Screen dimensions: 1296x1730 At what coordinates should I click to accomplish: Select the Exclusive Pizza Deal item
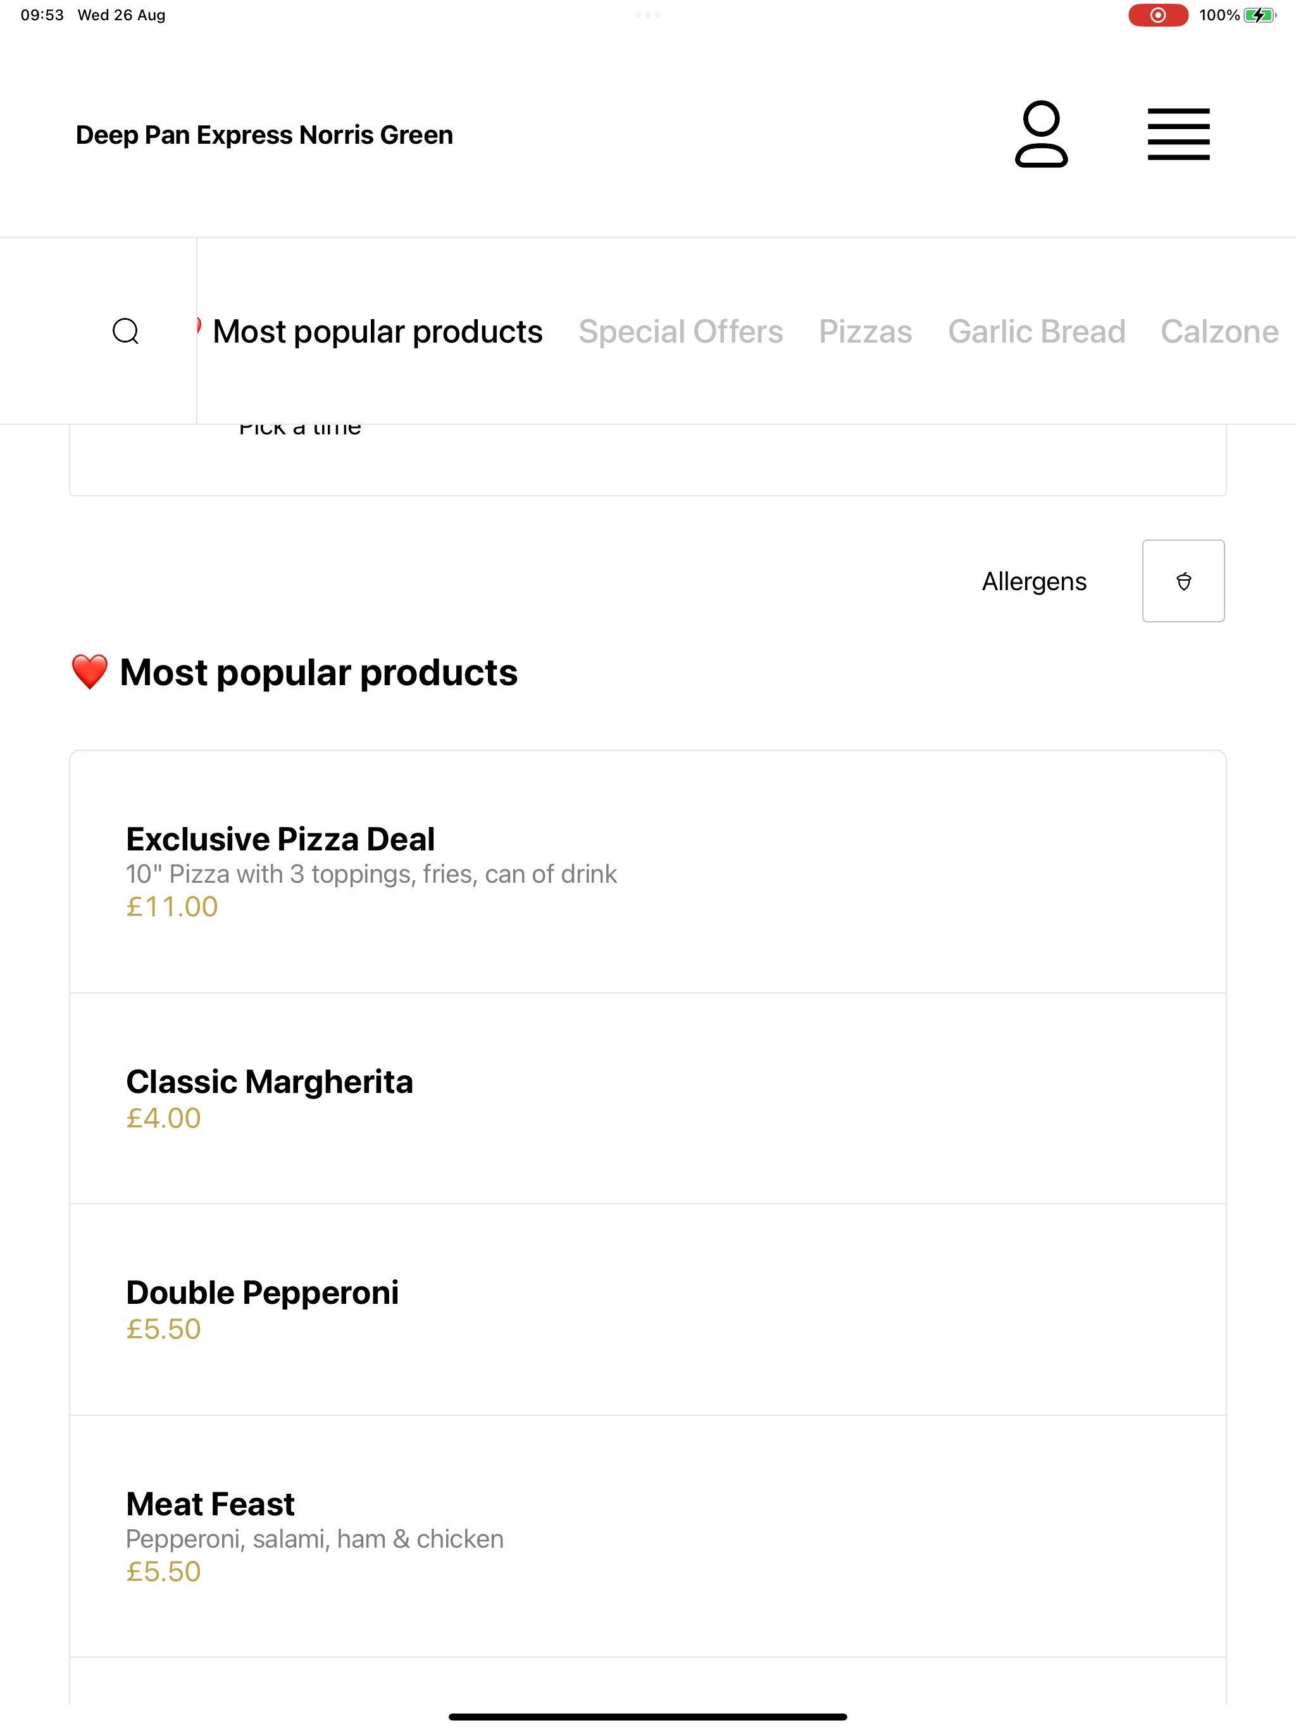[x=647, y=871]
